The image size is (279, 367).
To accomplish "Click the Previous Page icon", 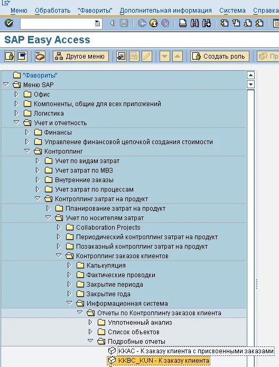I will (236, 23).
